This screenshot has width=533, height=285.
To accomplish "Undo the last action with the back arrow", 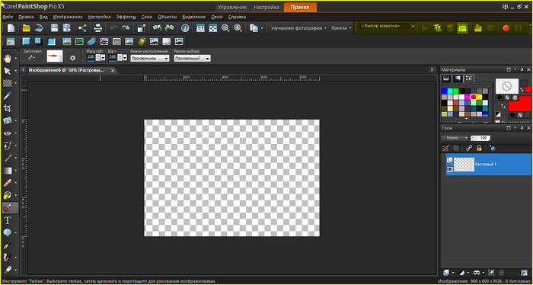I will coord(113,28).
